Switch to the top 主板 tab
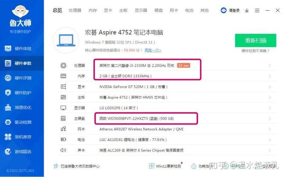 point(123,10)
